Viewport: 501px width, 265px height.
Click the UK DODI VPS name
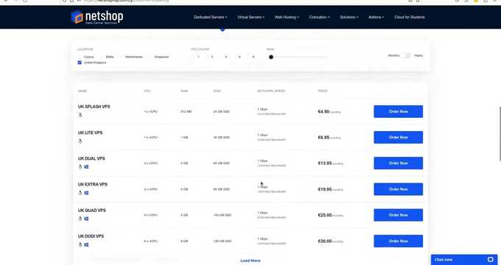91,236
